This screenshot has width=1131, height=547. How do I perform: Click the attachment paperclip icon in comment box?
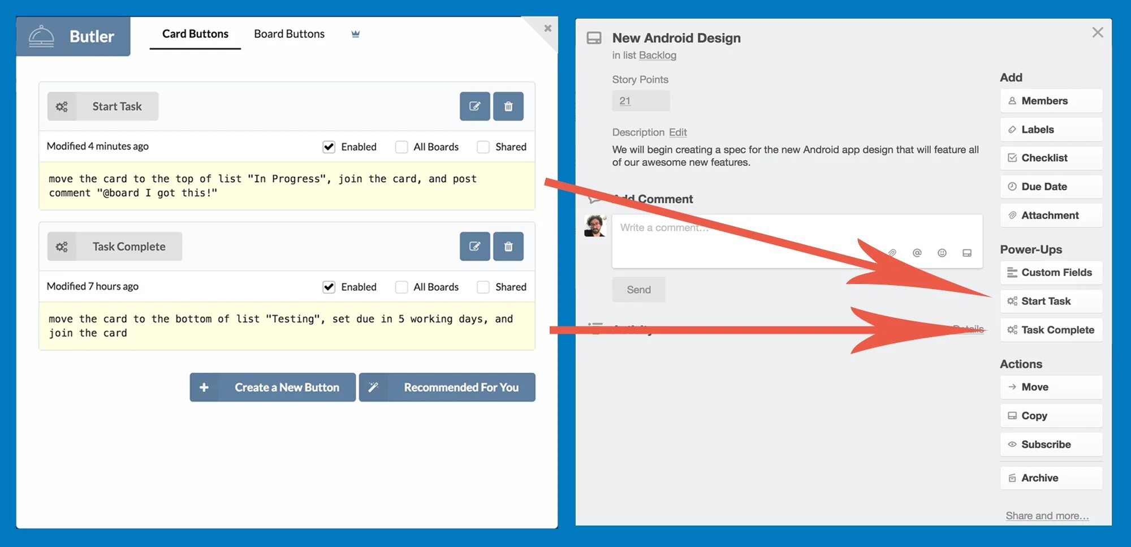[x=892, y=253]
